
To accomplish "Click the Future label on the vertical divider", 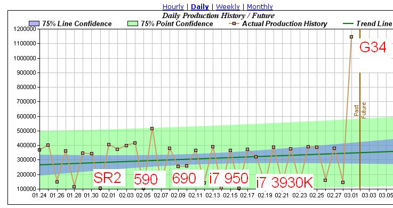I will tap(364, 110).
